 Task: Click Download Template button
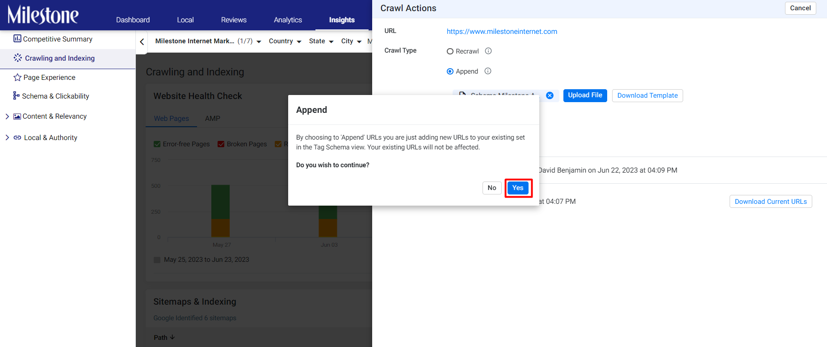pos(647,95)
